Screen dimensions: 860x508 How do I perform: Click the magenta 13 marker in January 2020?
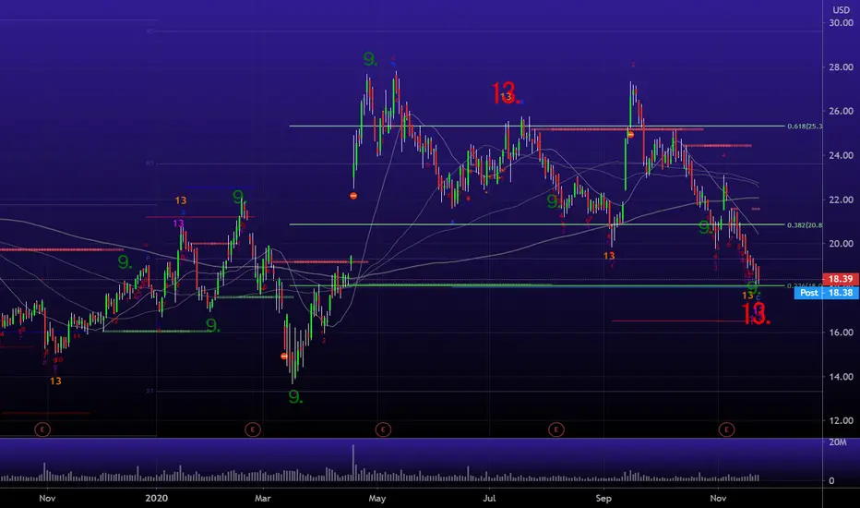click(178, 224)
